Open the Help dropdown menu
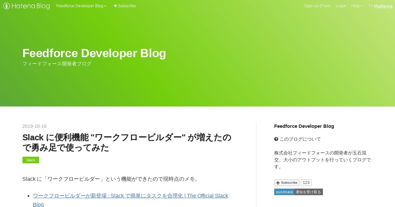Image resolution: width=395 pixels, height=207 pixels. coord(357,6)
